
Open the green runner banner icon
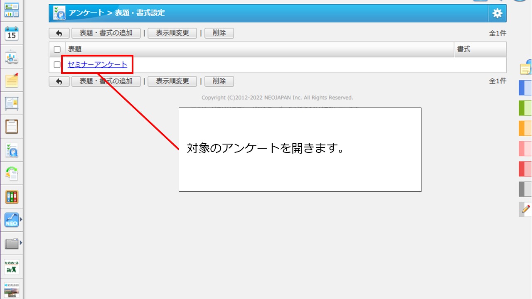pos(12,267)
